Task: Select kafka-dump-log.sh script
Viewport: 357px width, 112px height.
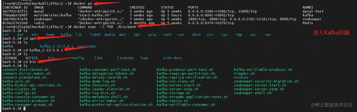Action: tap(97, 81)
